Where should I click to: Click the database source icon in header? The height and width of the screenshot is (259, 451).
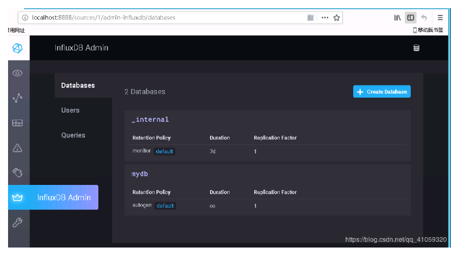click(416, 48)
